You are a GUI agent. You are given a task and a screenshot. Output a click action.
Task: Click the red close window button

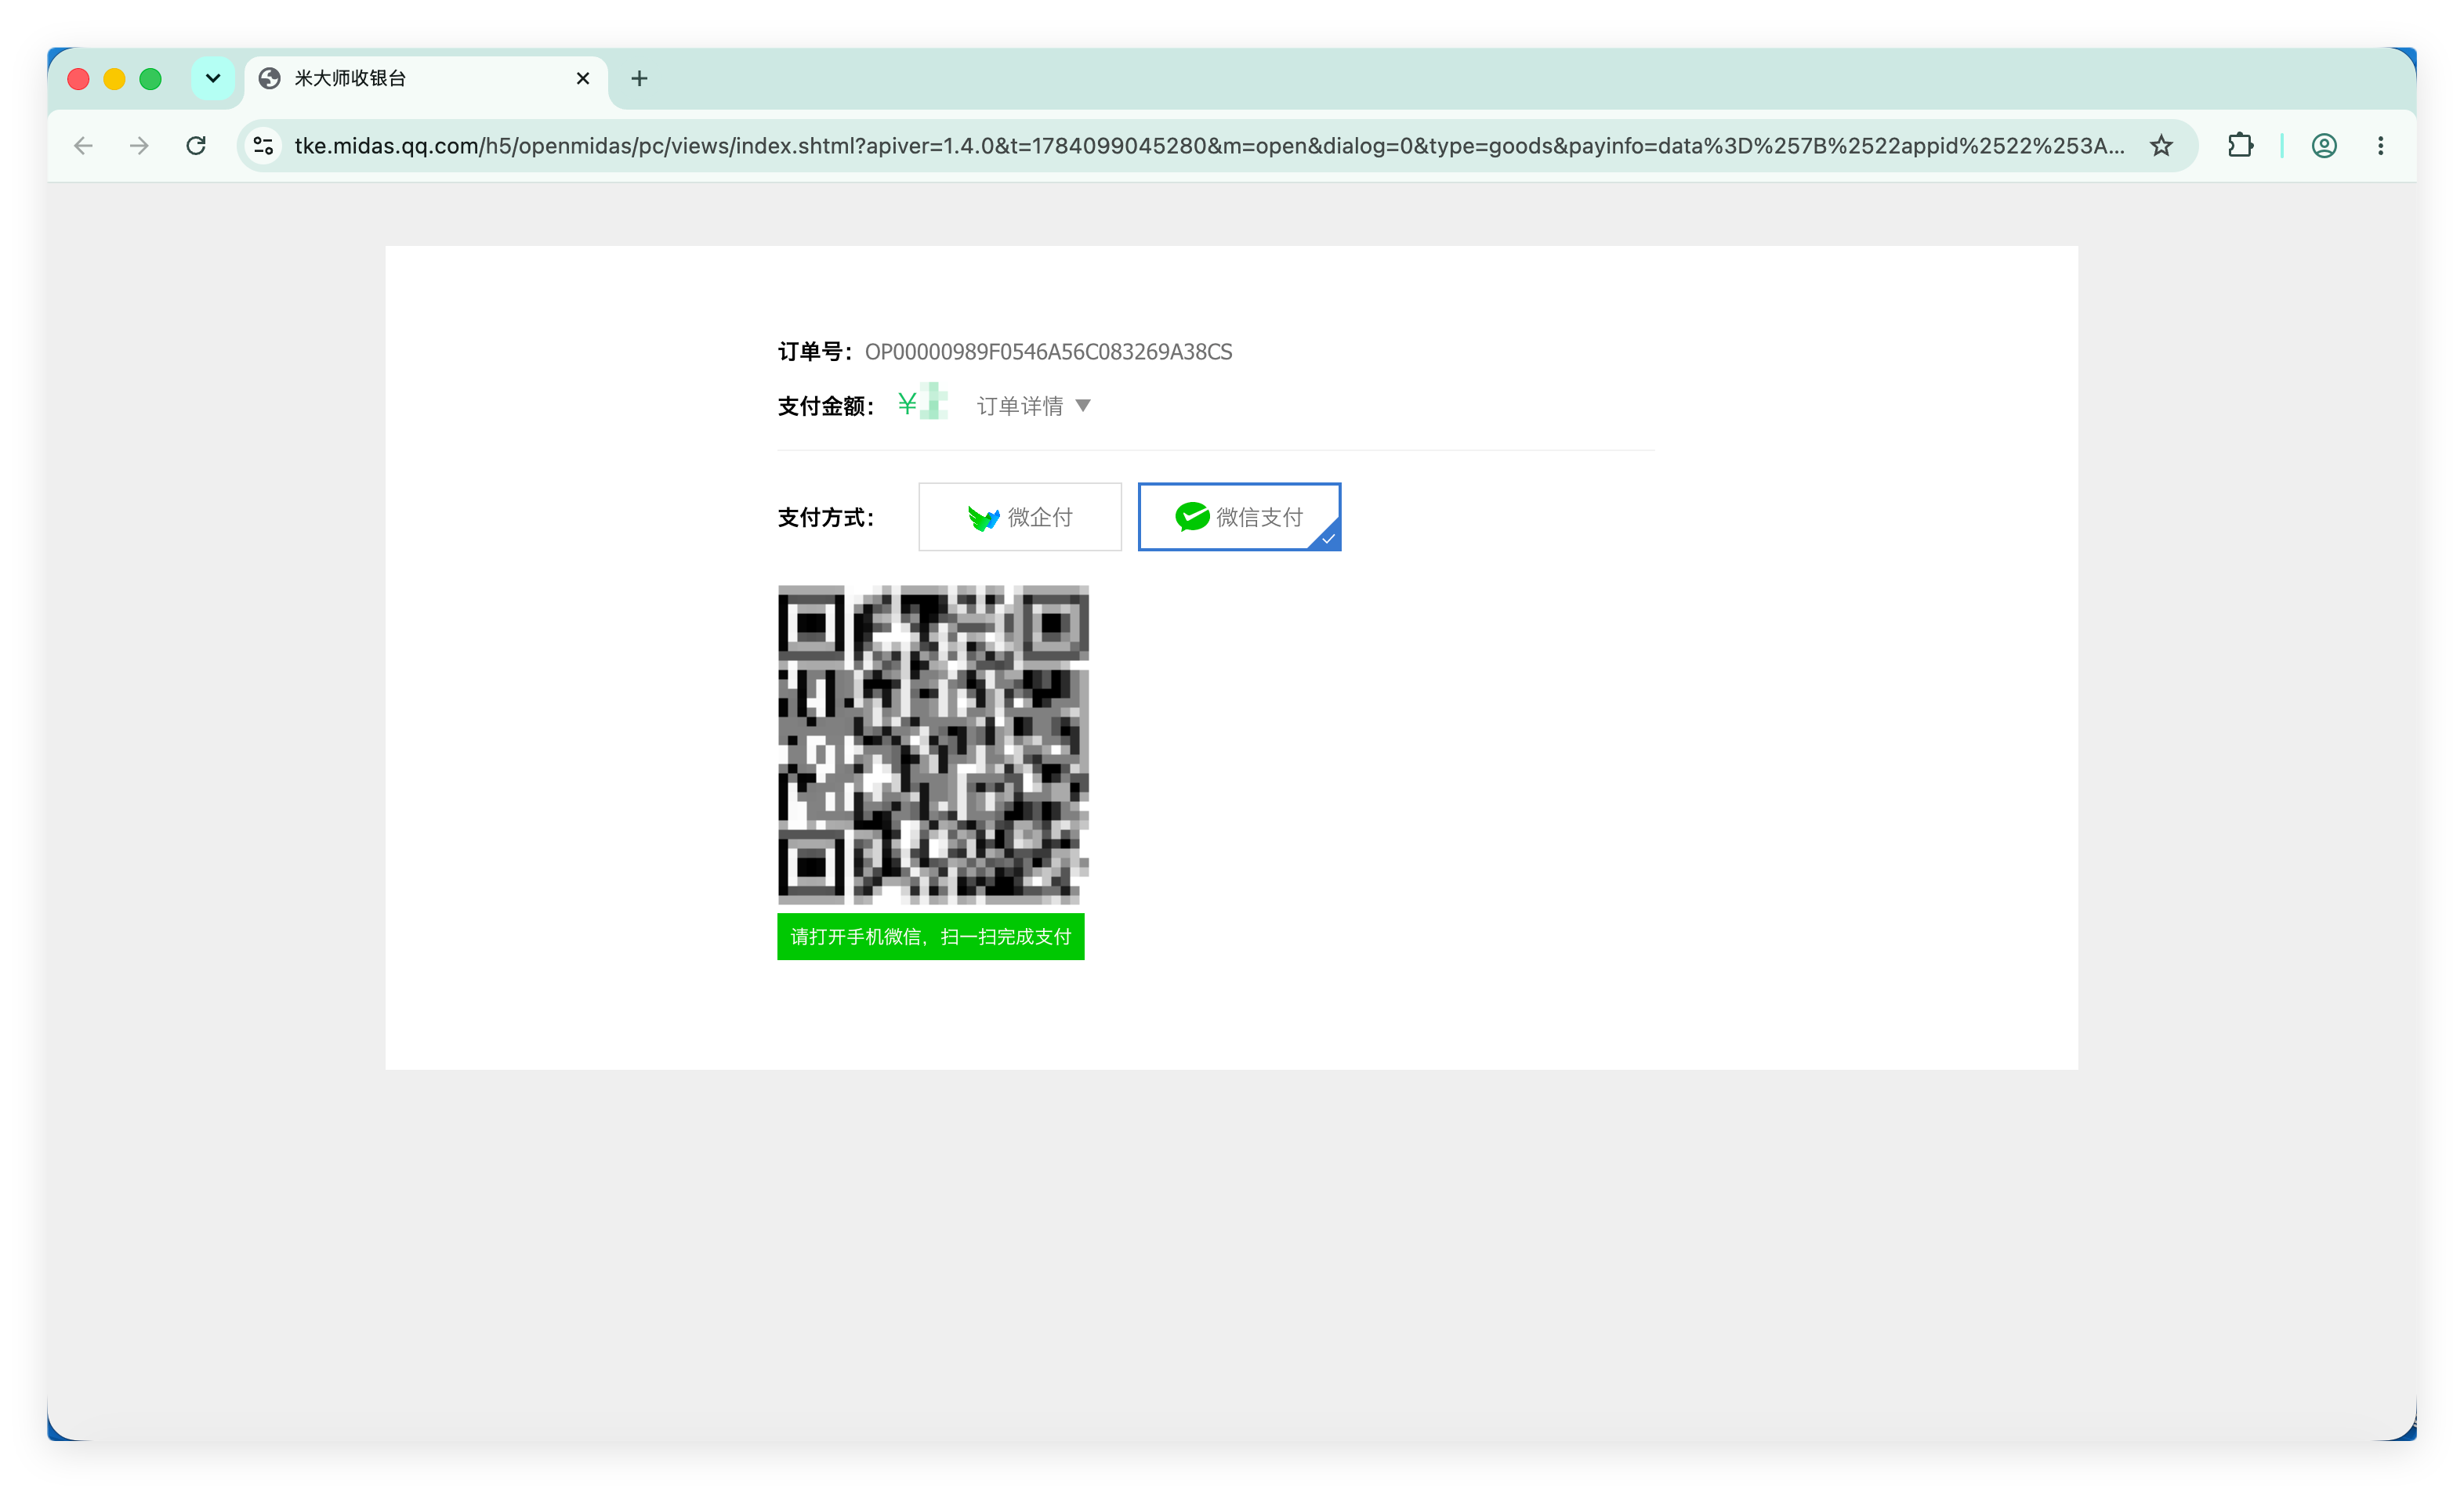(78, 79)
